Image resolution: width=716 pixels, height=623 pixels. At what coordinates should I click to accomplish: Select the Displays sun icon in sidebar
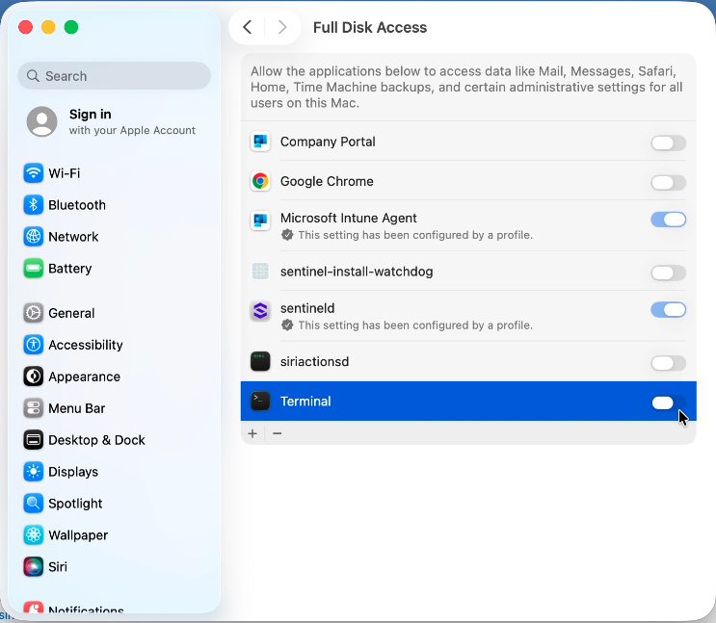(x=34, y=472)
